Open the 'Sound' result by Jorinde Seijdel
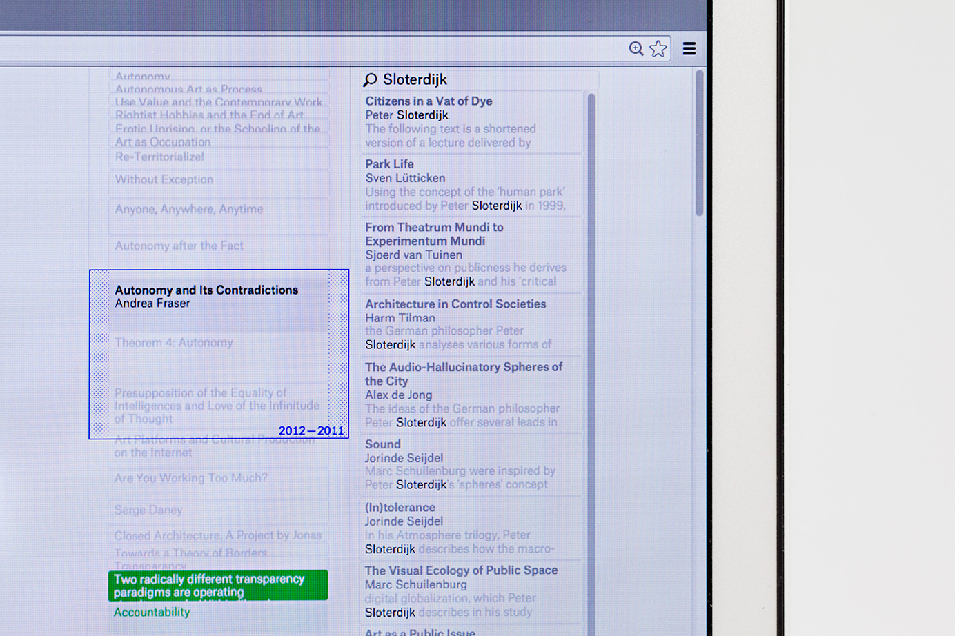Viewport: 955px width, 636px height. pyautogui.click(x=382, y=444)
